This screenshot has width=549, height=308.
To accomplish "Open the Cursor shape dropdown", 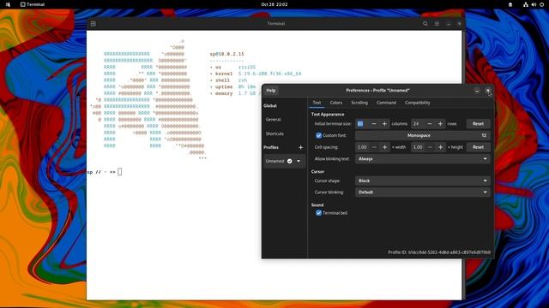I will point(423,181).
